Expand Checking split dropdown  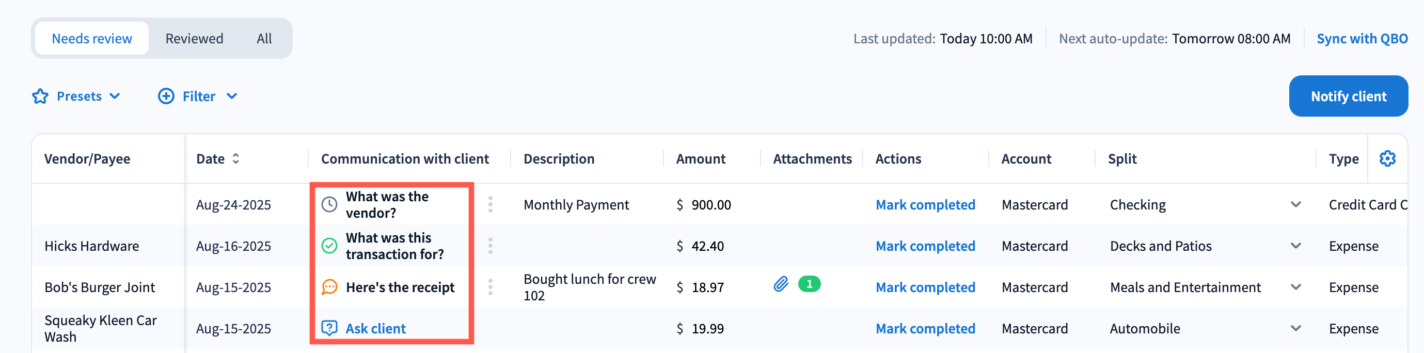1295,204
